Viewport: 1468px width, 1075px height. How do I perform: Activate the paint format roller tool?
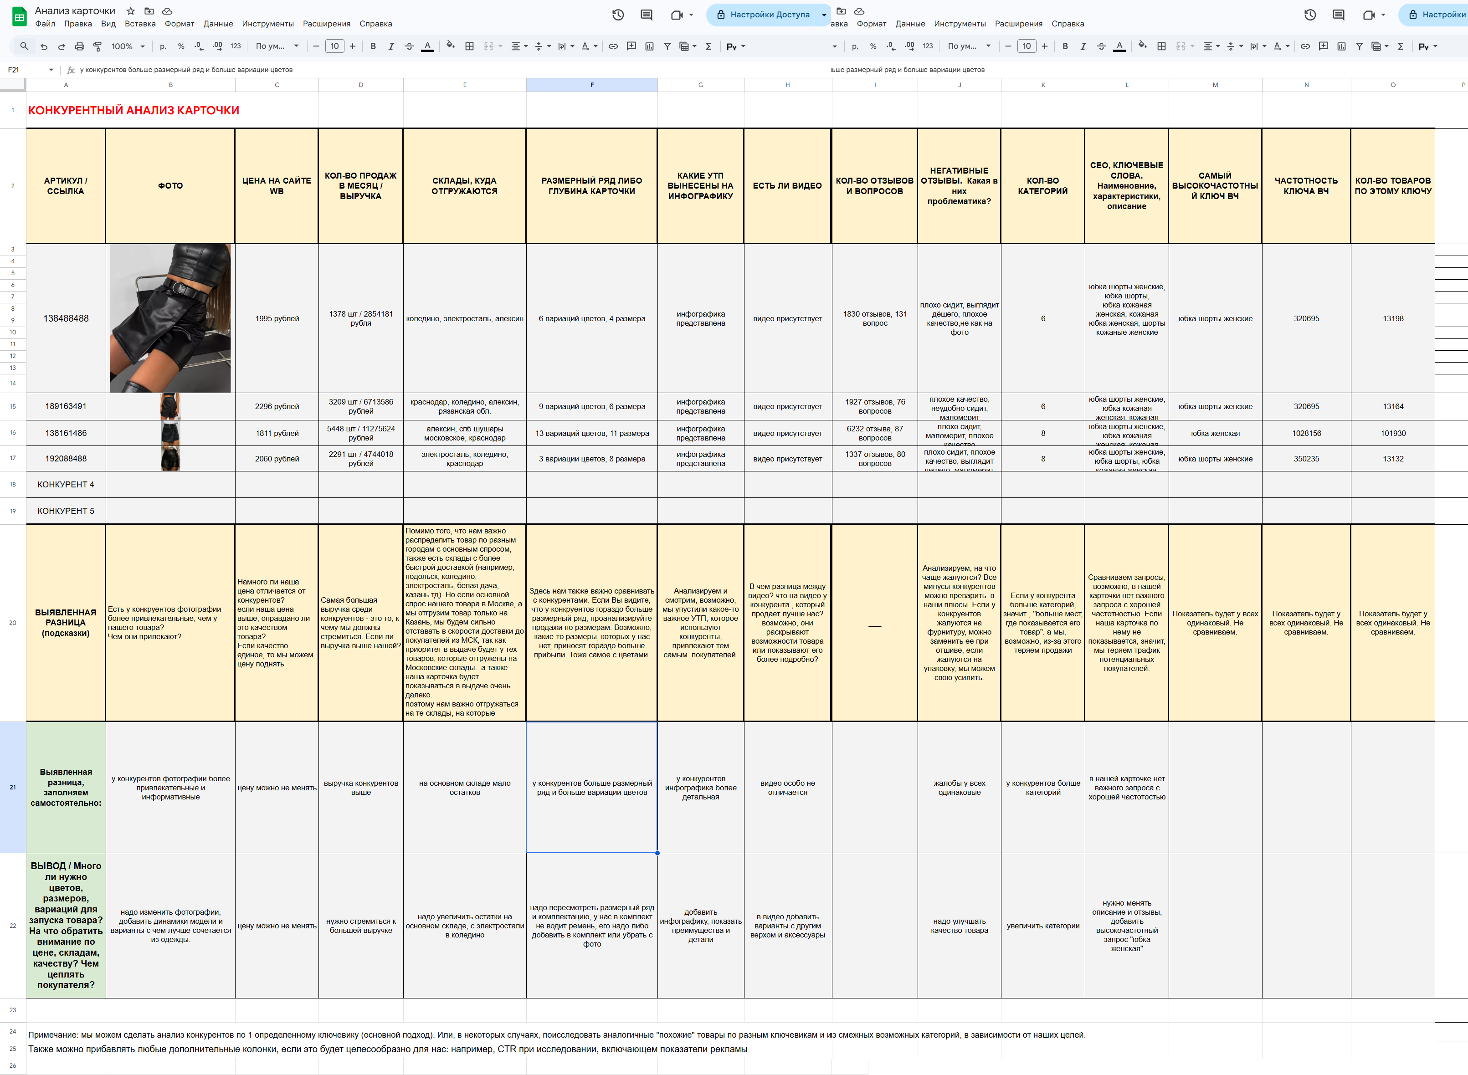click(98, 46)
